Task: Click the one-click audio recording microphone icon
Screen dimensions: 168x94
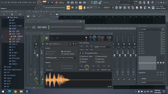Action: 148,2
